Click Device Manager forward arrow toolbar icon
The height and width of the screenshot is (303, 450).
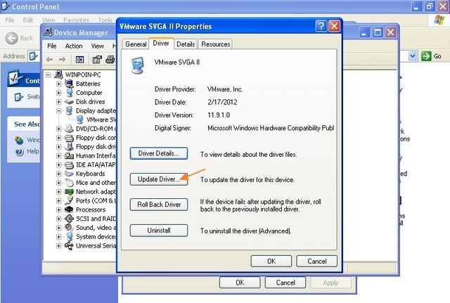click(63, 59)
